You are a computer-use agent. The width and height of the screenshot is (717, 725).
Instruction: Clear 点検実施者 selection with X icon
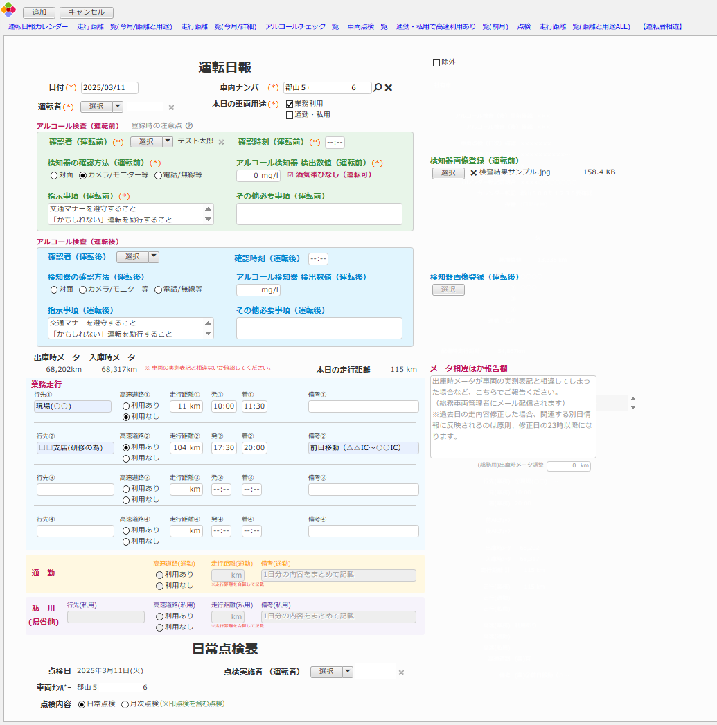[x=401, y=672]
